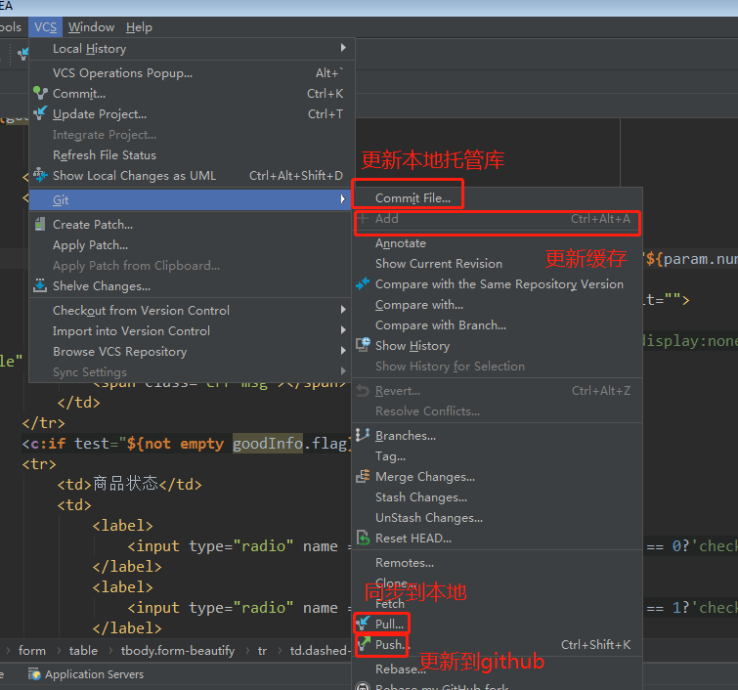Click the Shelve Changes icon
The image size is (738, 690).
click(40, 285)
